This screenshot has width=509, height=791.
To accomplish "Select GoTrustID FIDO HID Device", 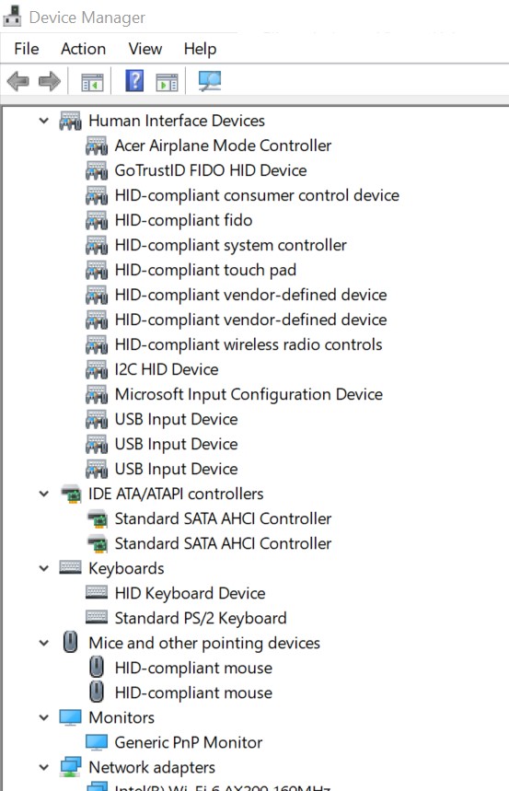I will point(211,170).
